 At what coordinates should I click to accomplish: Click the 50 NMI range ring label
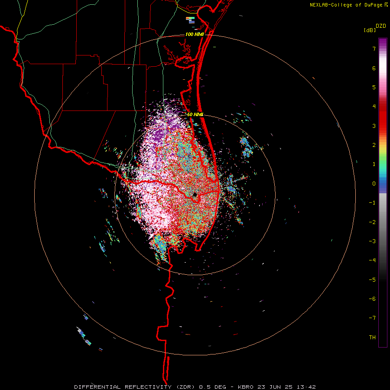coord(195,114)
